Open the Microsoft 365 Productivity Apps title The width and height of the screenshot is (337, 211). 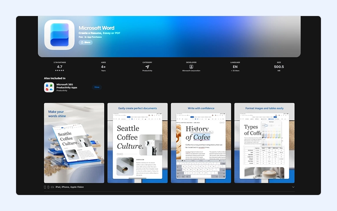click(66, 86)
